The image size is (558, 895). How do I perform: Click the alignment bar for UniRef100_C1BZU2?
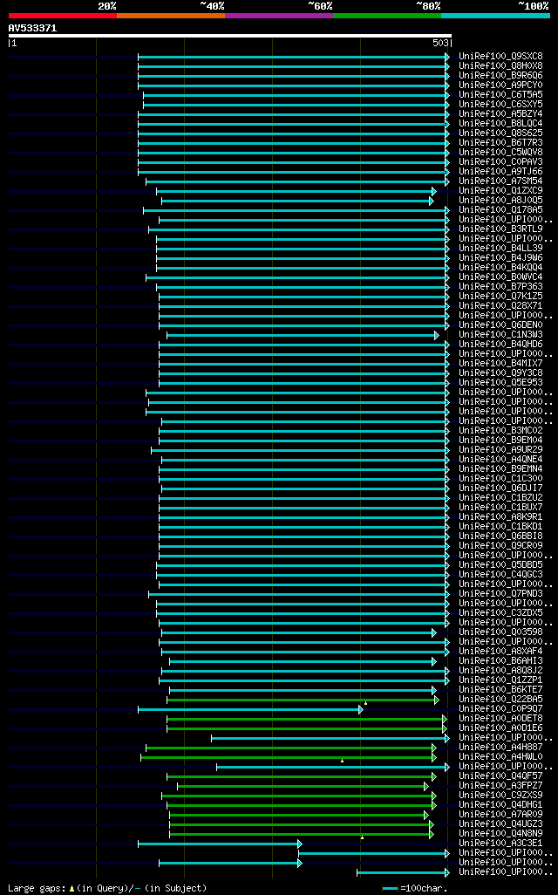click(304, 498)
